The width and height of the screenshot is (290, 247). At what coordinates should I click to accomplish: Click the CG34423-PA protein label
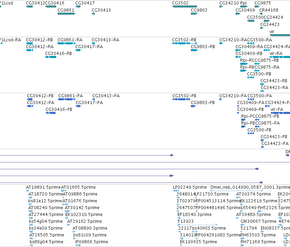coord(275,144)
